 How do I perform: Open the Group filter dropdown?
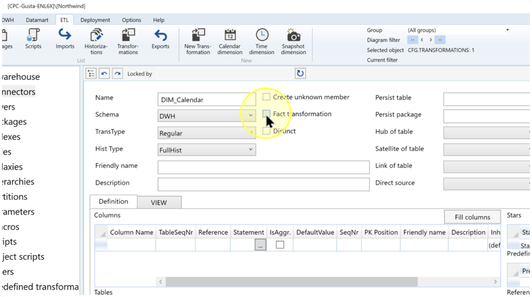(x=507, y=30)
